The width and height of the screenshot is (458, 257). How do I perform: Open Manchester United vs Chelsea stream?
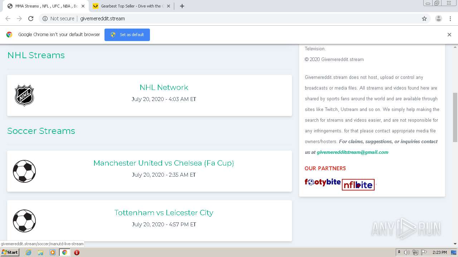[x=164, y=163]
